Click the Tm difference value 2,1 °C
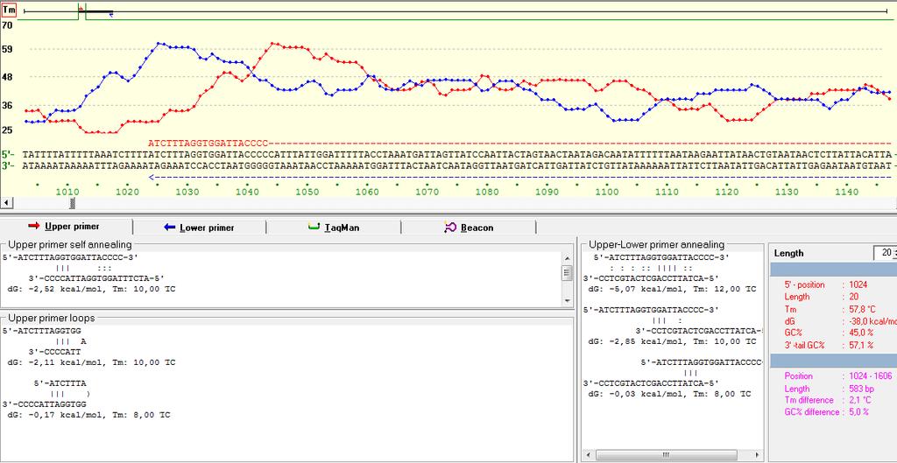Screen dimensions: 897x463 [x=861, y=400]
